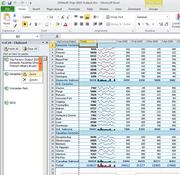Screen dimensions: 180x175
Task: Click the Decrease Decimal icon
Action: tap(166, 24)
